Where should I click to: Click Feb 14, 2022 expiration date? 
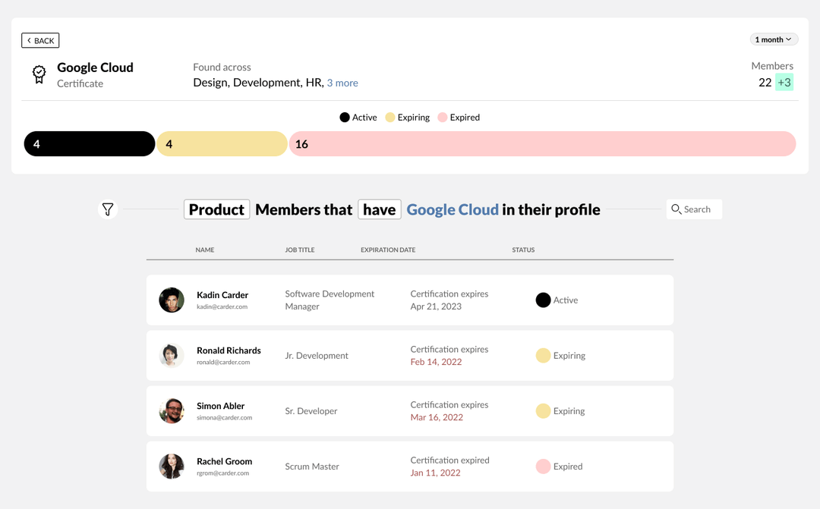(x=436, y=362)
